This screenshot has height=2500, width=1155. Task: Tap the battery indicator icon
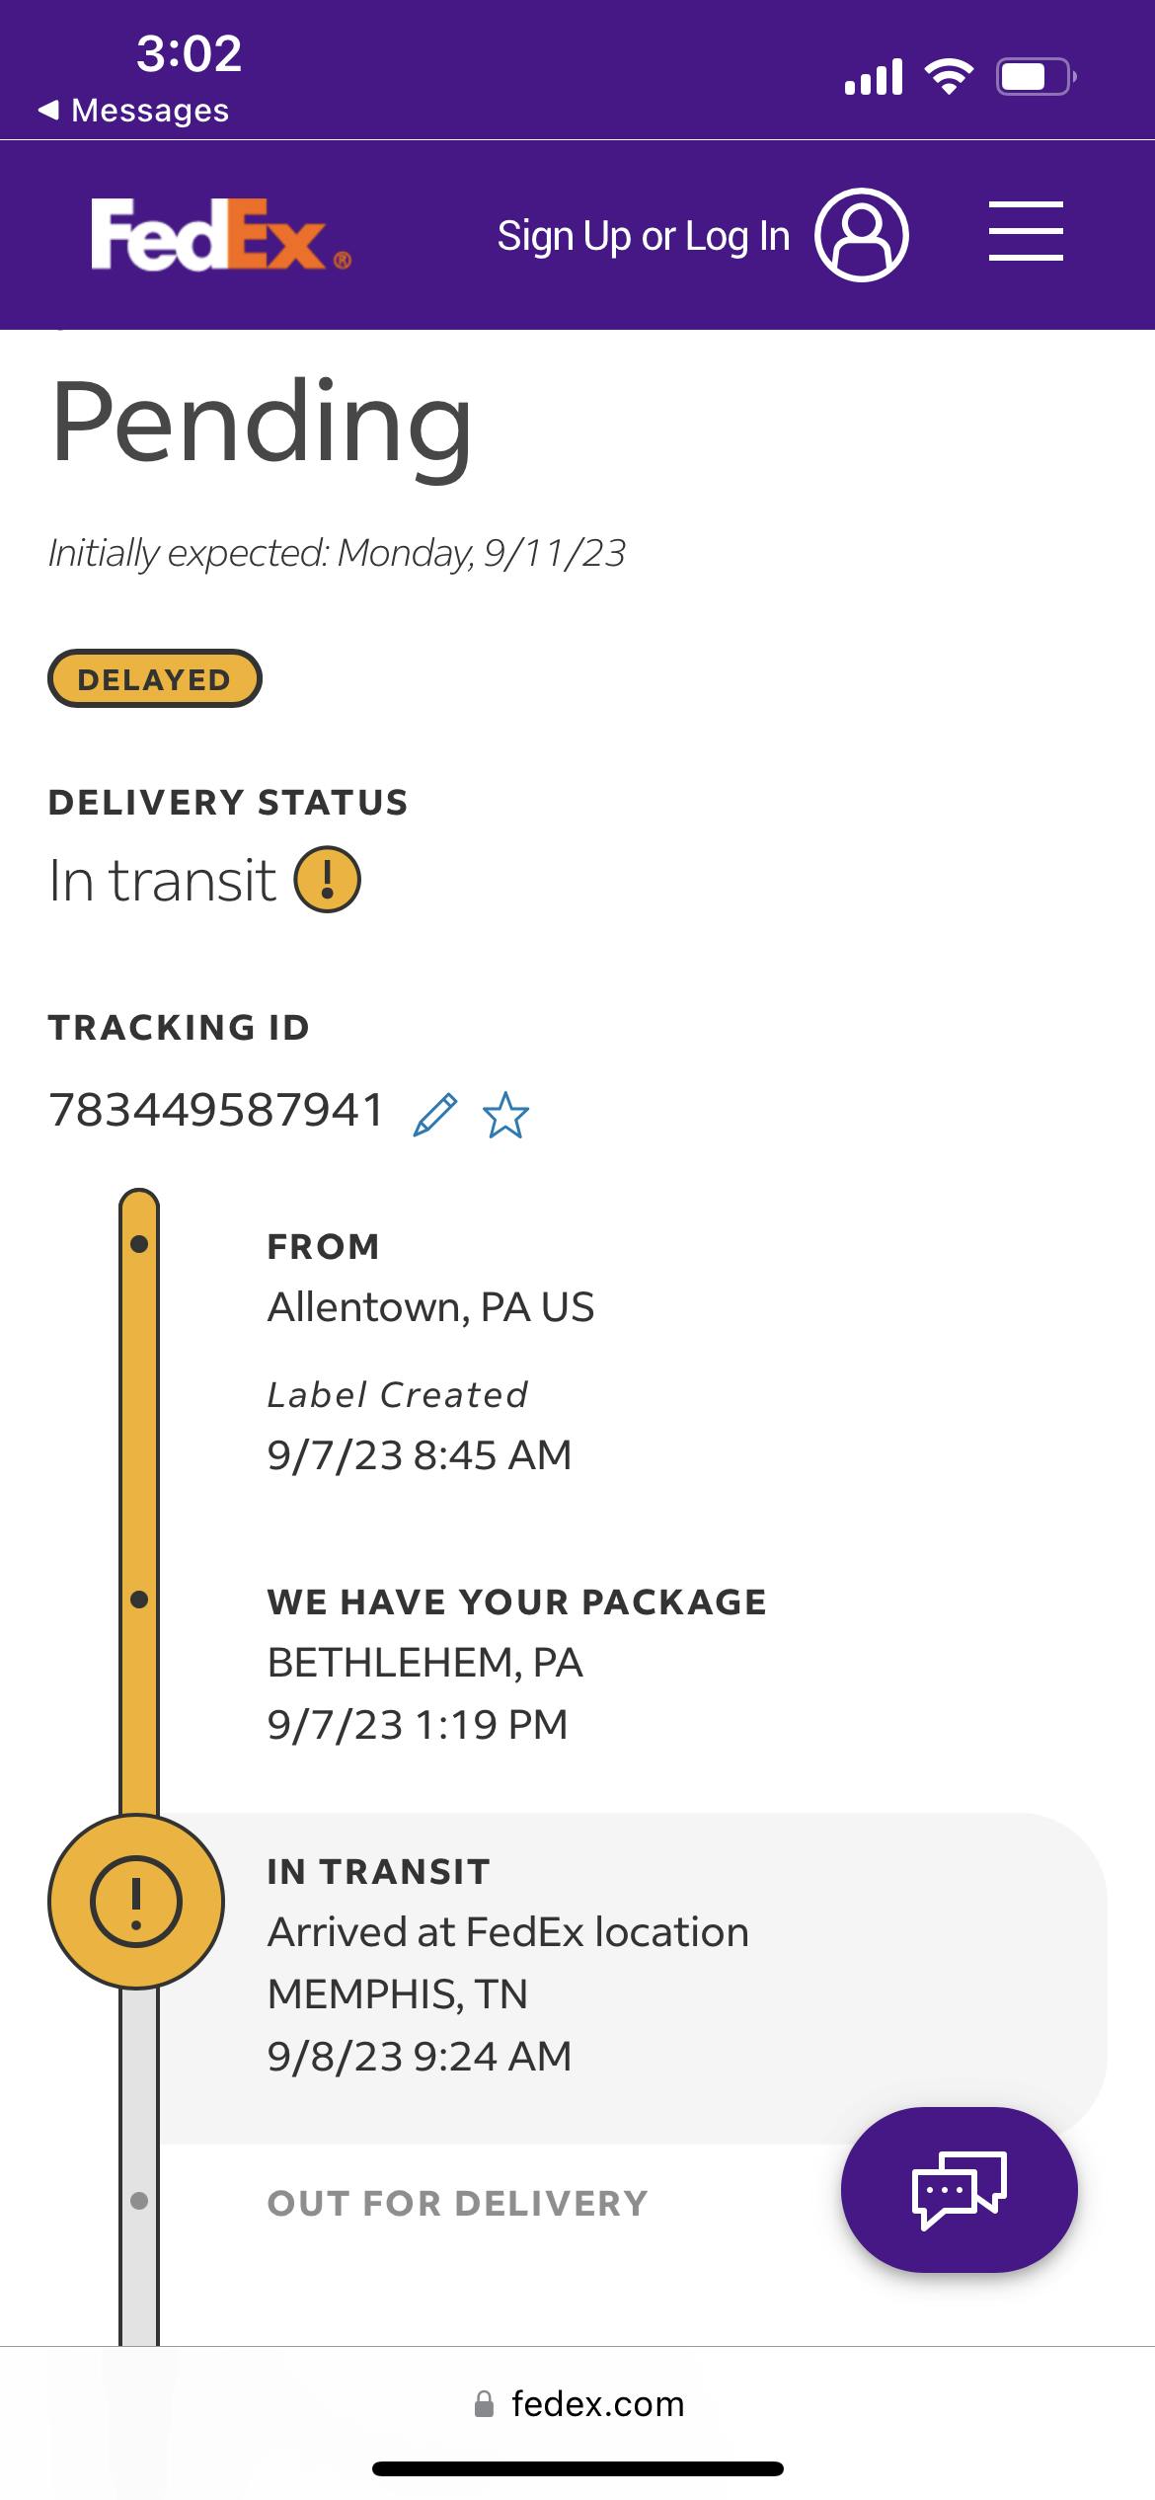click(x=1036, y=76)
